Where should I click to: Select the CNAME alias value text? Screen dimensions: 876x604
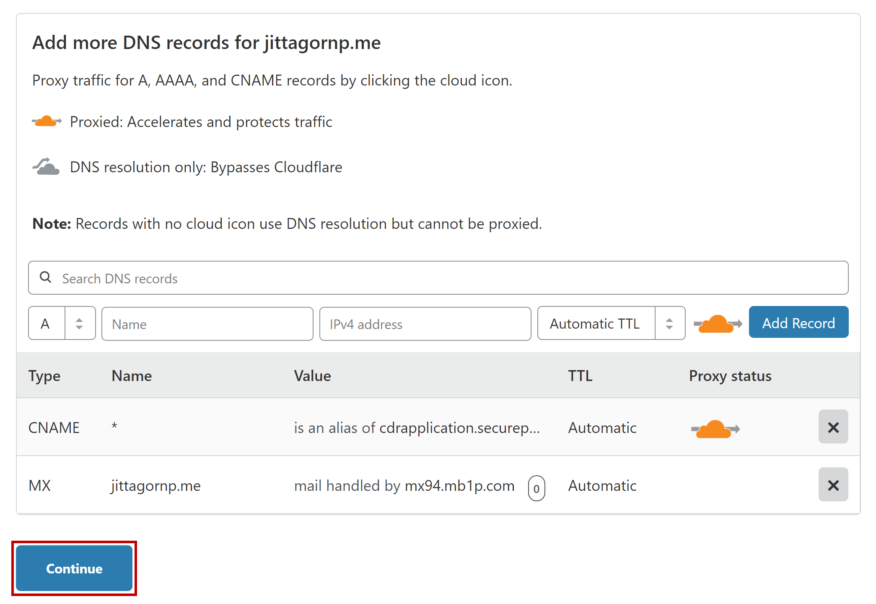pyautogui.click(x=417, y=428)
